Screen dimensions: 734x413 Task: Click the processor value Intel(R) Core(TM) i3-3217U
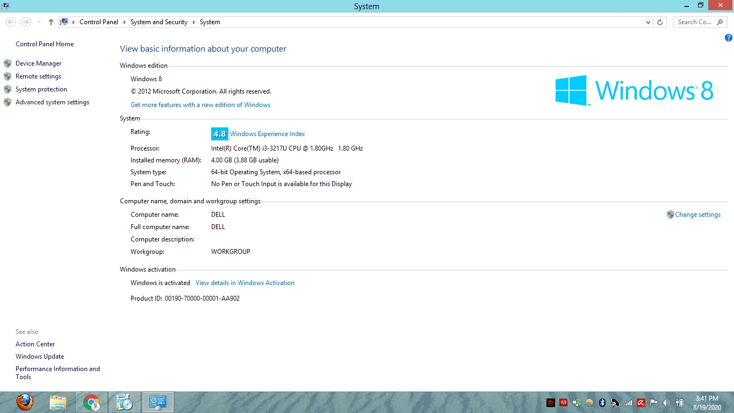click(287, 148)
